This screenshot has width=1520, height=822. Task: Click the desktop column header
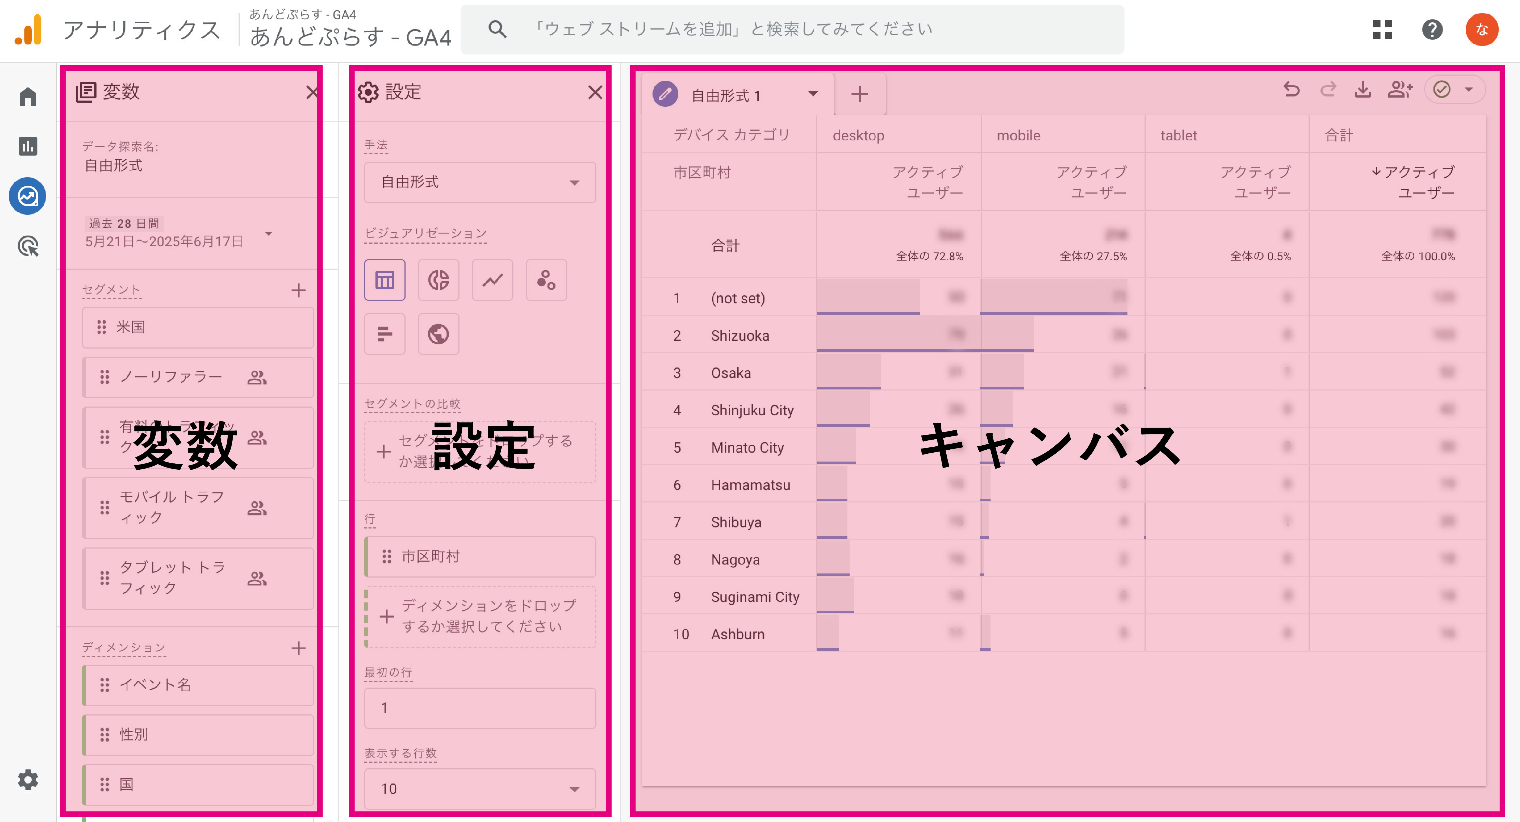pos(858,135)
